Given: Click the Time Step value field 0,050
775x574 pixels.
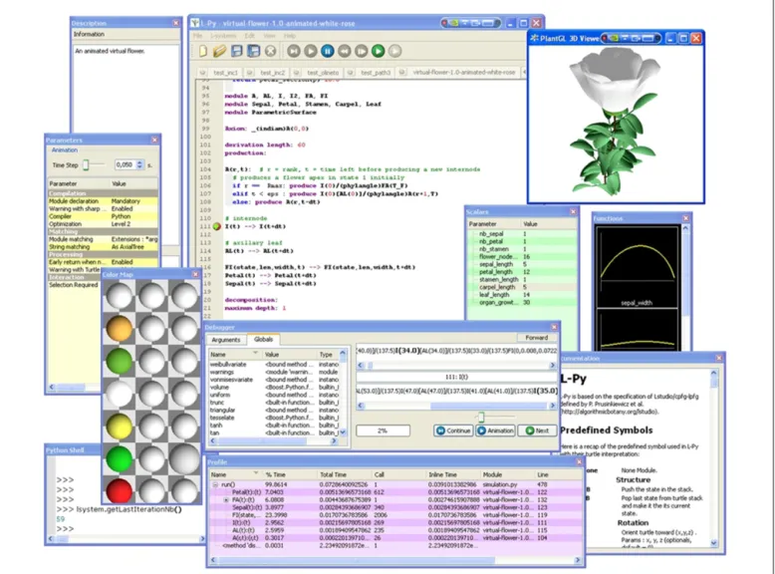Looking at the screenshot, I should pyautogui.click(x=126, y=164).
